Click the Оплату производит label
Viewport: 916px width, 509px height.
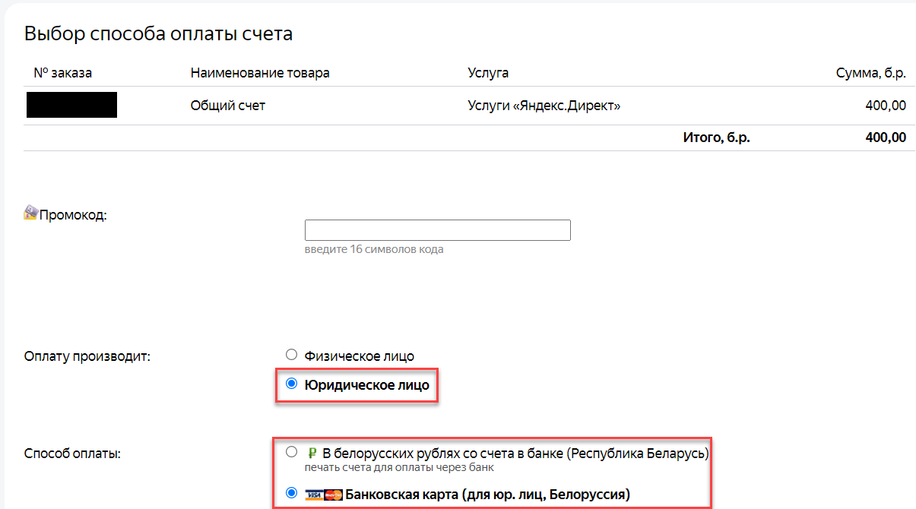click(x=87, y=356)
